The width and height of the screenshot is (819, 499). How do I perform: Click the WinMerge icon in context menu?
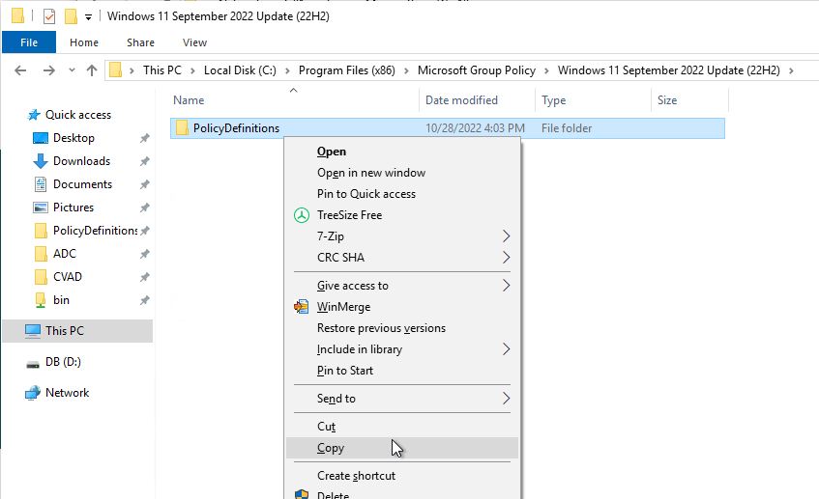click(x=302, y=307)
